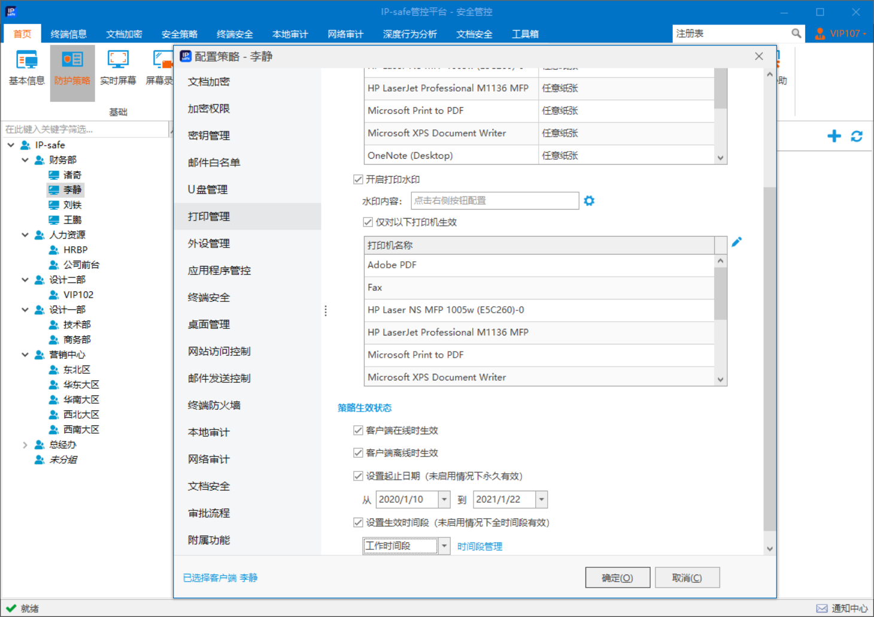The width and height of the screenshot is (874, 617).
Task: Toggle 客户端离线时生效 checkbox
Action: (x=358, y=453)
